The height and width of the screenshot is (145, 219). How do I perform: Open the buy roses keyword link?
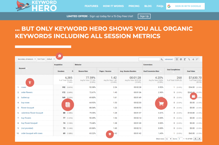25,103
